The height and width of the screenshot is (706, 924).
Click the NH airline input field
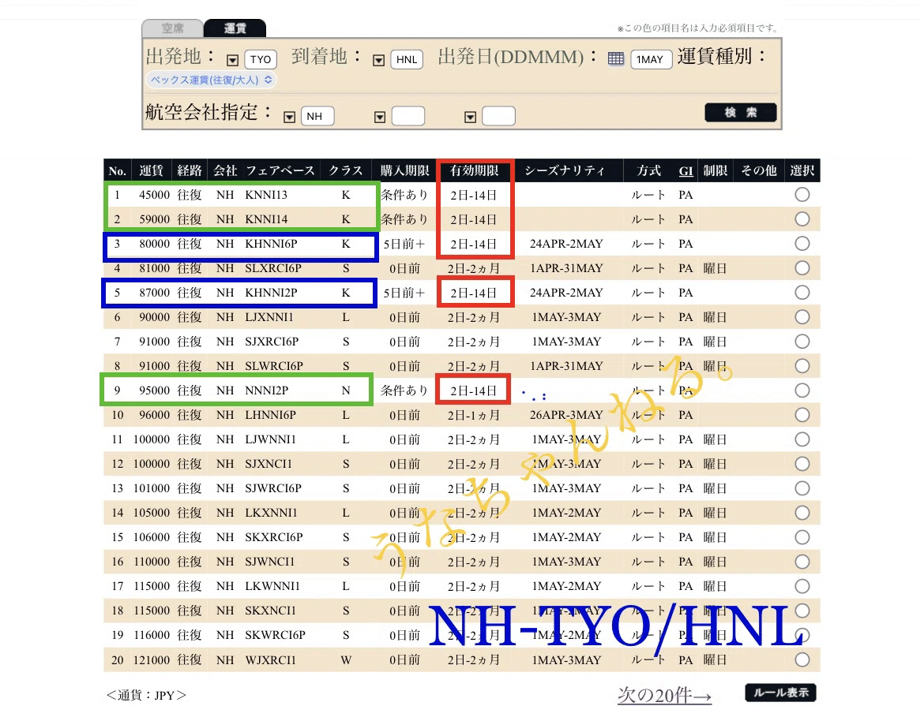click(x=317, y=116)
